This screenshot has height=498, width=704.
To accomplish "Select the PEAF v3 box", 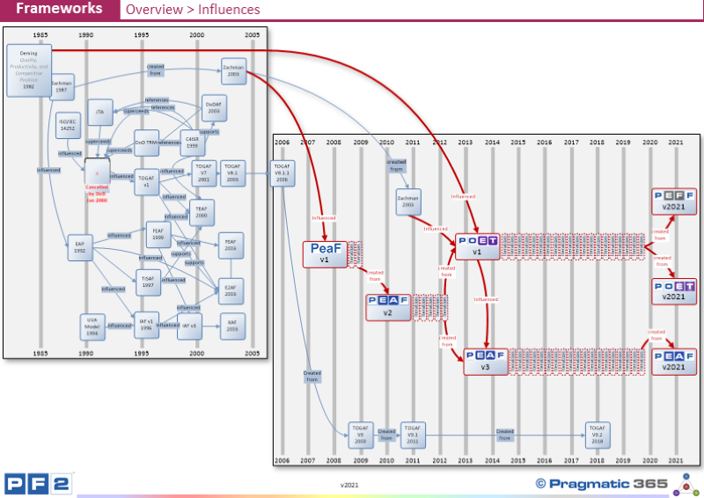I will [486, 362].
